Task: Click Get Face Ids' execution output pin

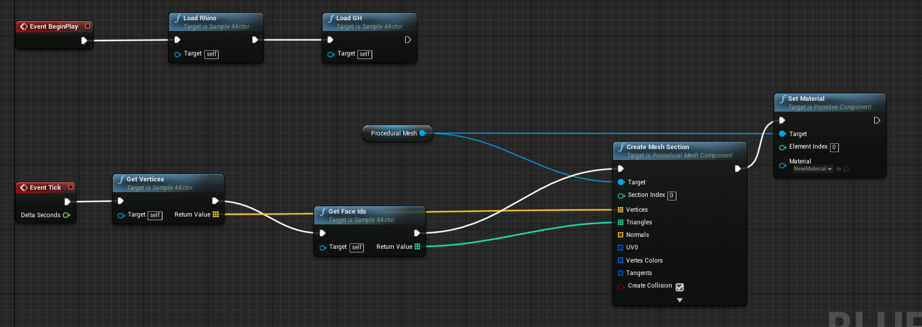Action: [417, 233]
